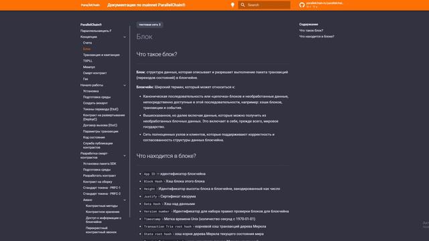
Task: Click the Блок page title
Action: tap(144, 37)
